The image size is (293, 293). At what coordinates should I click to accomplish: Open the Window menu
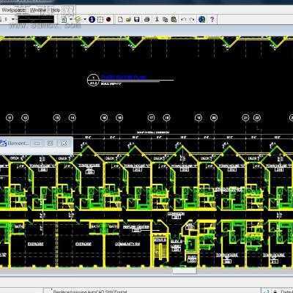click(x=38, y=10)
